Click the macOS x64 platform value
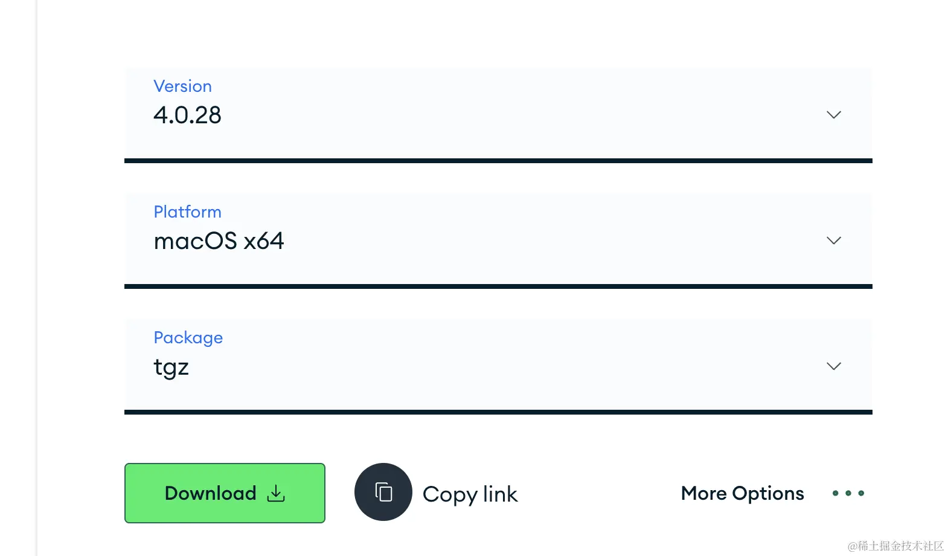The height and width of the screenshot is (556, 948). (219, 241)
